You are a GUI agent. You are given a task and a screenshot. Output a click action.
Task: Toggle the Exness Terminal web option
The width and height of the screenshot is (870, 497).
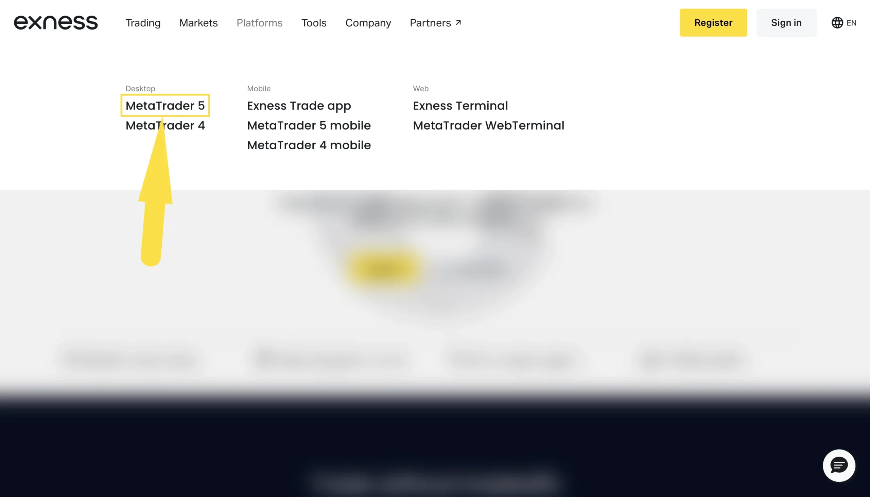(x=461, y=106)
